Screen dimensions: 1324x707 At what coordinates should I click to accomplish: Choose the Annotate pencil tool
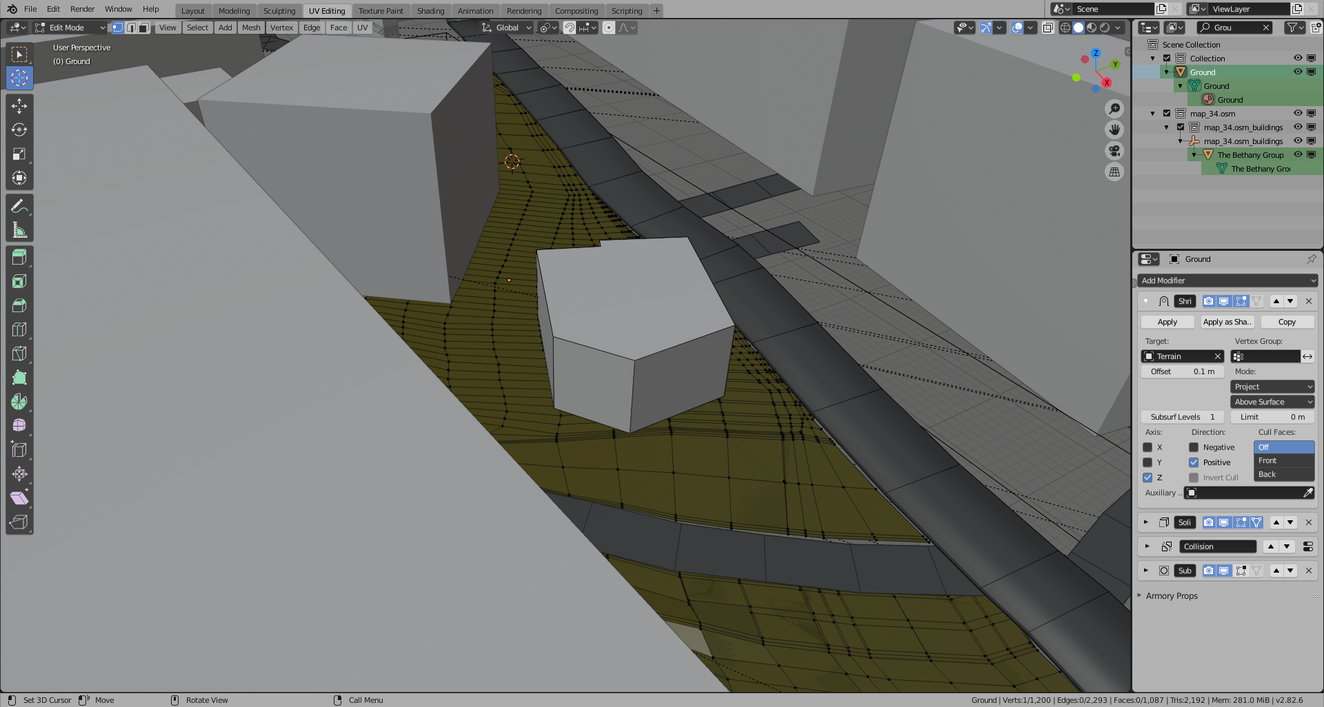[x=19, y=206]
